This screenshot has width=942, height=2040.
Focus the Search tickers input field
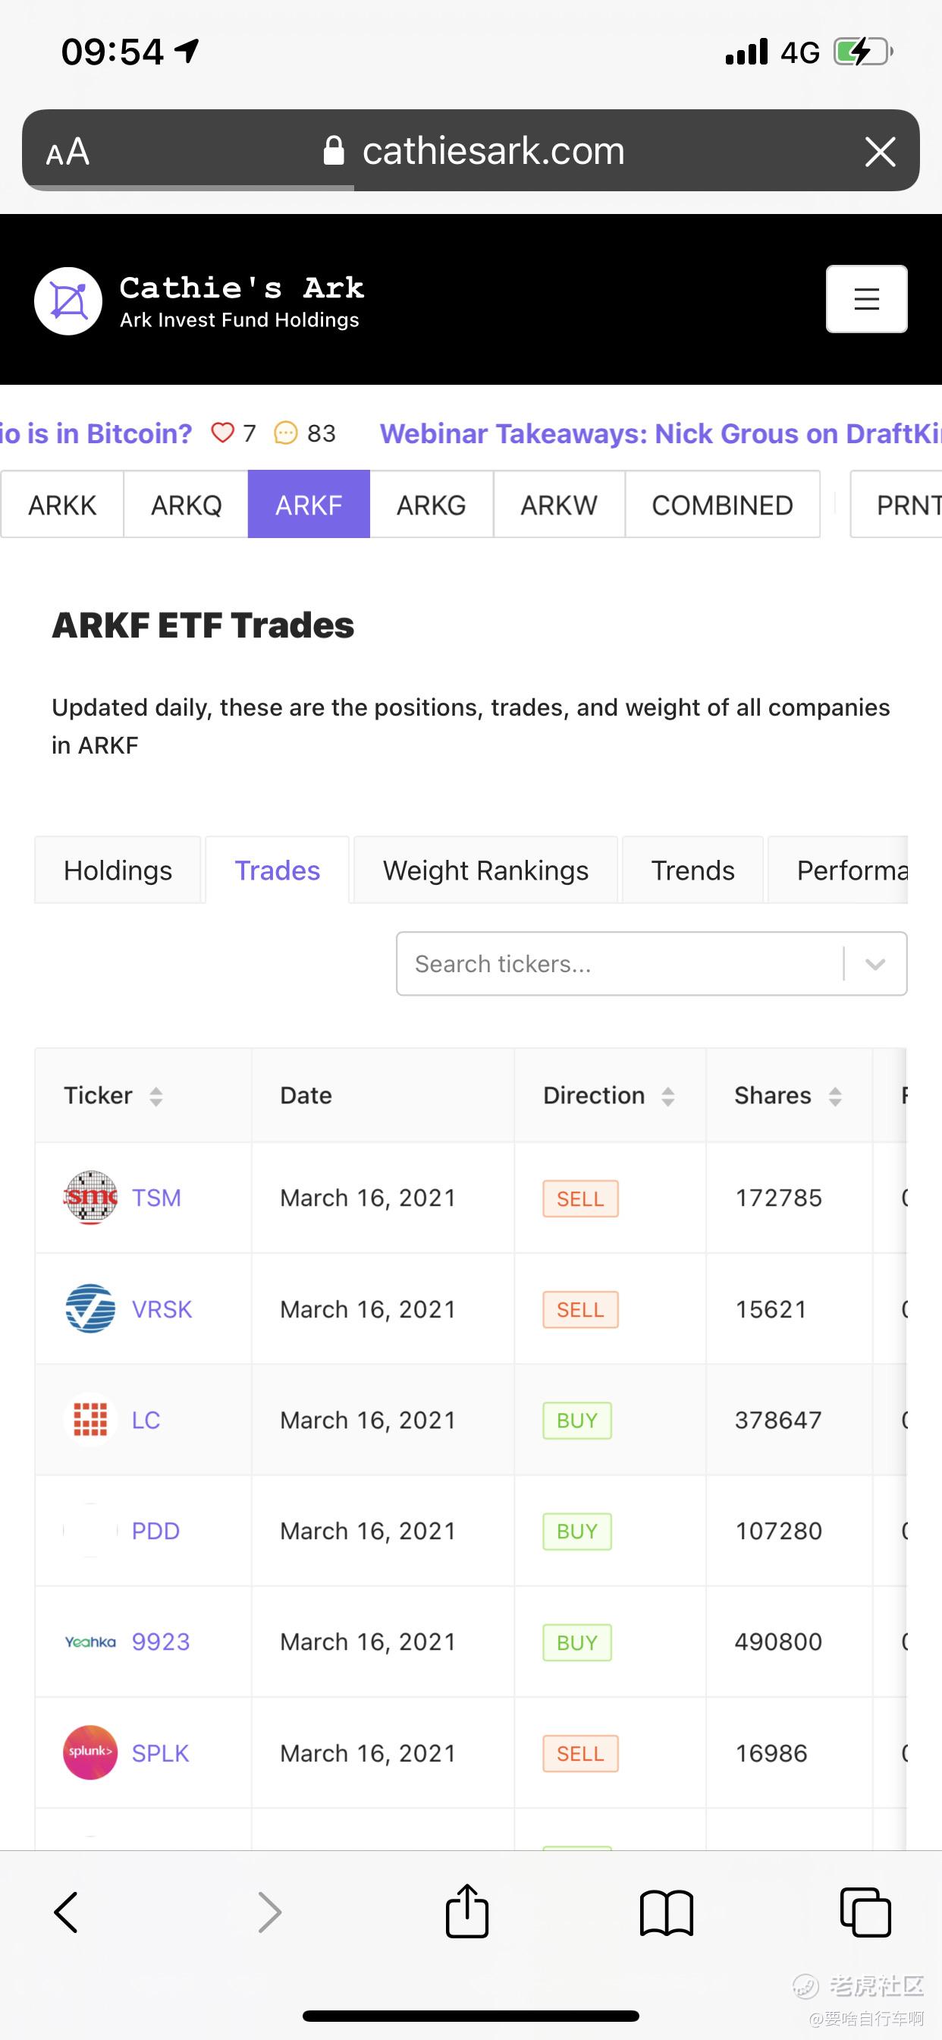(617, 964)
